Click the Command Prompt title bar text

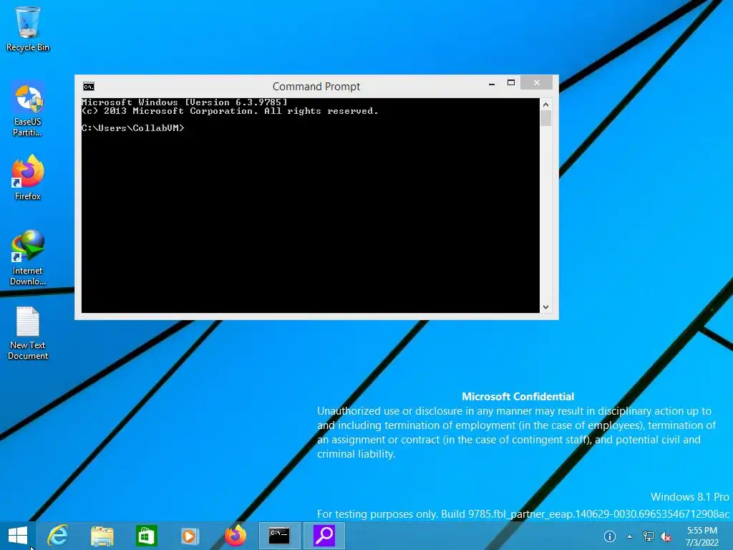(x=316, y=87)
